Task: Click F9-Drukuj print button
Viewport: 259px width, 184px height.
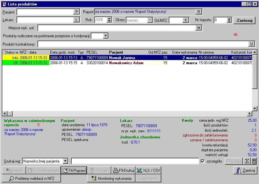Action: pos(124,170)
